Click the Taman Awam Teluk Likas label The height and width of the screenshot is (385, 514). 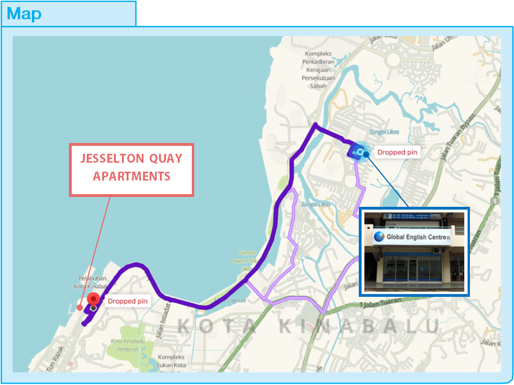(x=246, y=261)
